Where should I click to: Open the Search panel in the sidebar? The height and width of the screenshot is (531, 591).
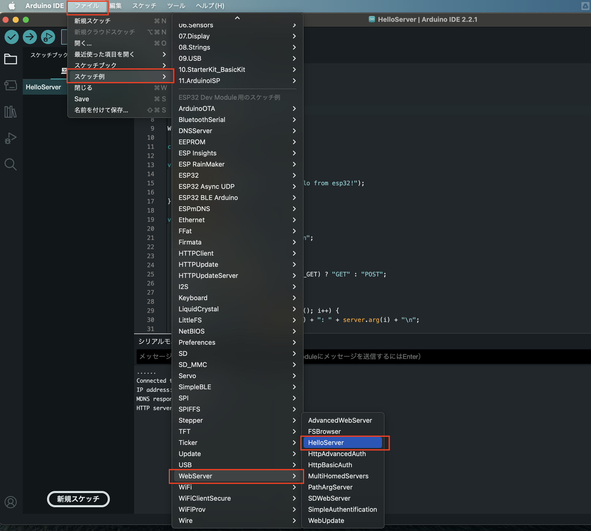(x=10, y=164)
